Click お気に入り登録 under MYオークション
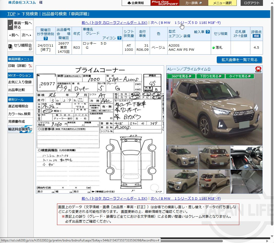The image size is (274, 243). tap(20, 82)
